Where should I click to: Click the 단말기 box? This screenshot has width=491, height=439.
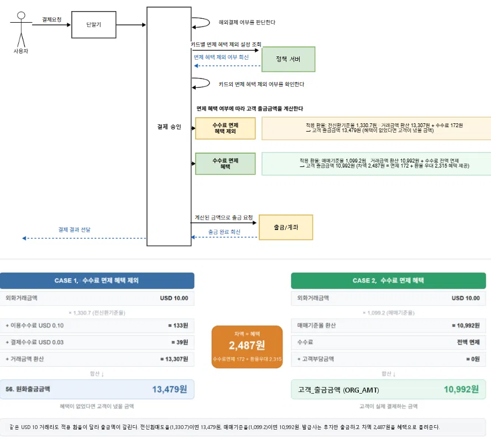[93, 25]
